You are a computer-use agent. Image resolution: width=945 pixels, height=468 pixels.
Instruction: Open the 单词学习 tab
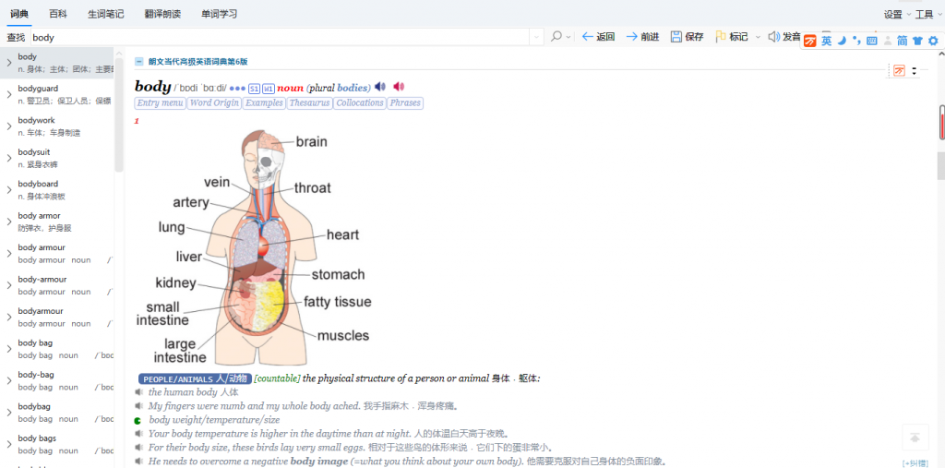220,14
